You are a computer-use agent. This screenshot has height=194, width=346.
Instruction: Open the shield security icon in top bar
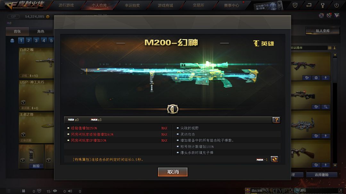coord(295,5)
